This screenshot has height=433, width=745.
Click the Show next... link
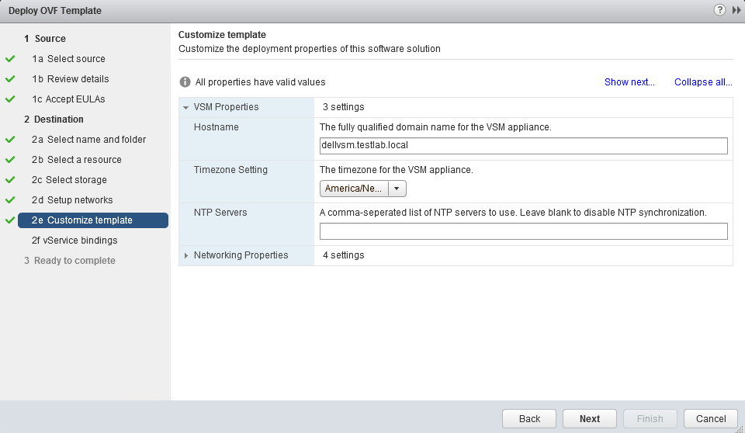(629, 82)
